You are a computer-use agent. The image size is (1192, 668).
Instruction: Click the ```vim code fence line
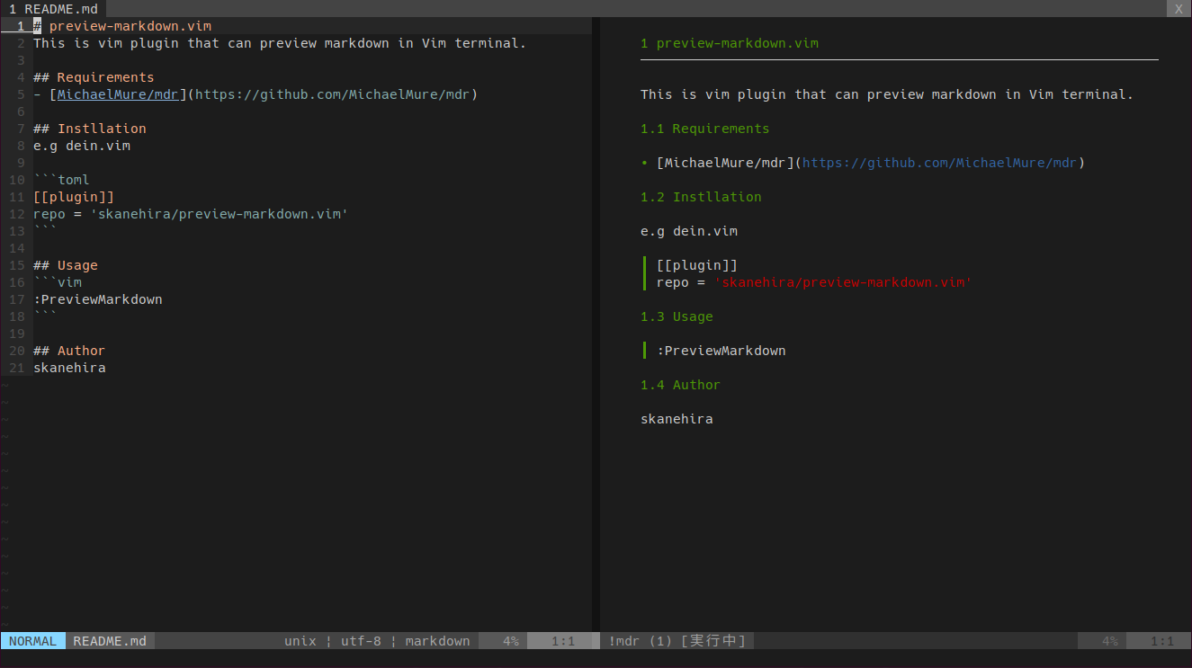(x=58, y=282)
